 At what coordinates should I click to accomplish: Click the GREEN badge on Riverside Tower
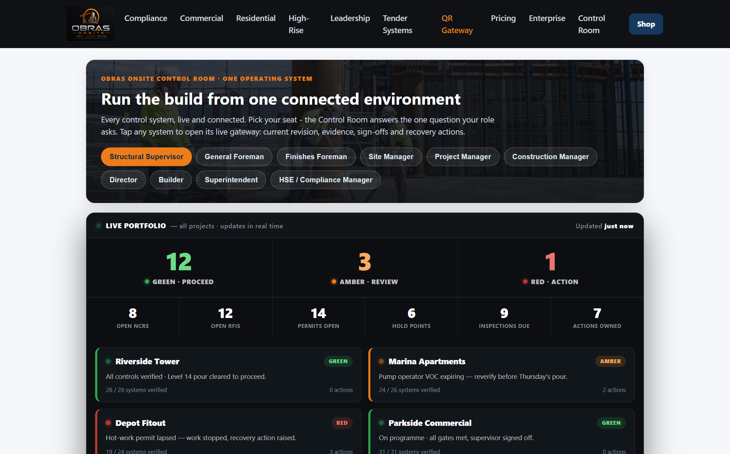[338, 361]
